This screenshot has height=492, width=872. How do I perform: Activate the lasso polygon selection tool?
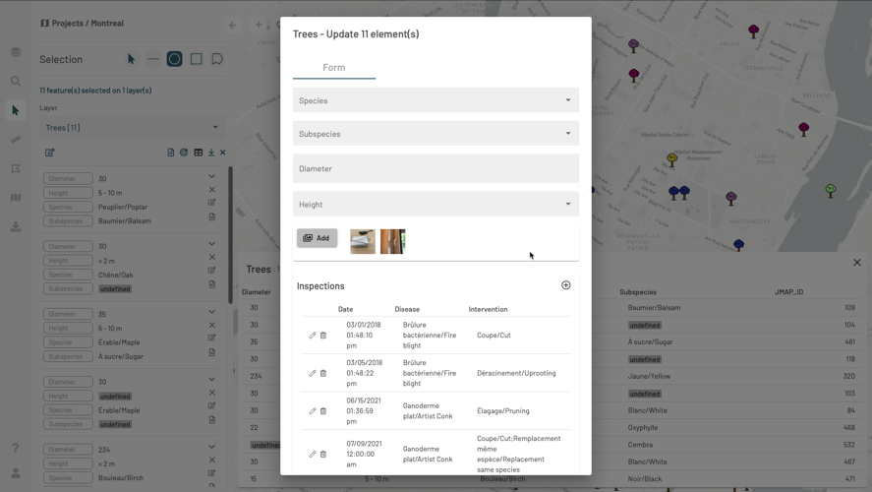coord(217,59)
